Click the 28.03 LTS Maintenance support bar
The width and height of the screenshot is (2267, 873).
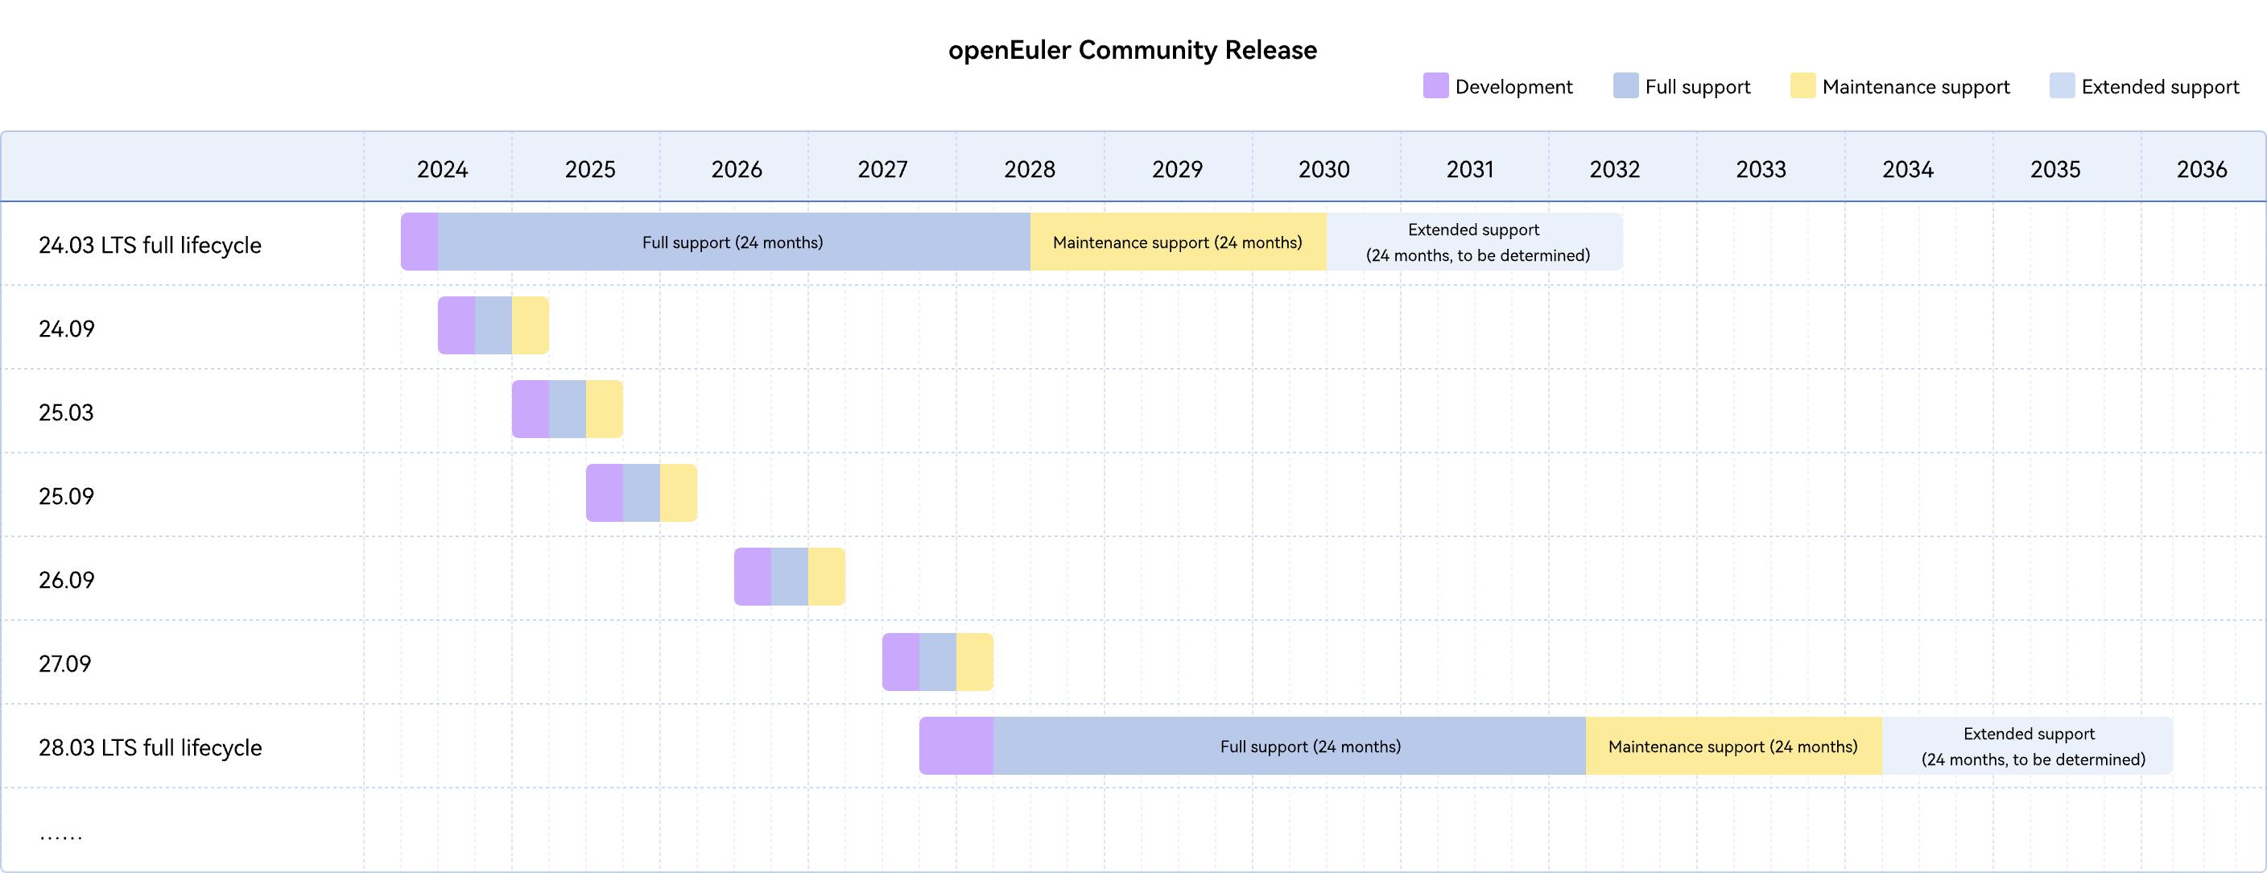pyautogui.click(x=1732, y=747)
